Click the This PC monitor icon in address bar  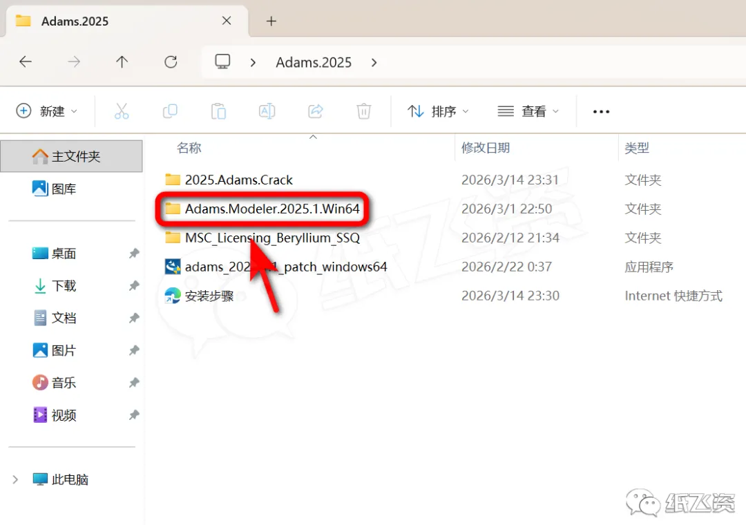coord(222,62)
